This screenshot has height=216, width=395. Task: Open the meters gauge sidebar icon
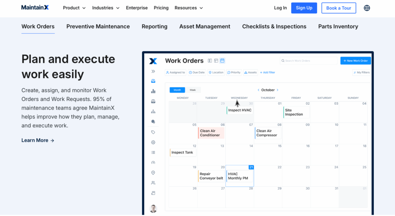(x=153, y=163)
